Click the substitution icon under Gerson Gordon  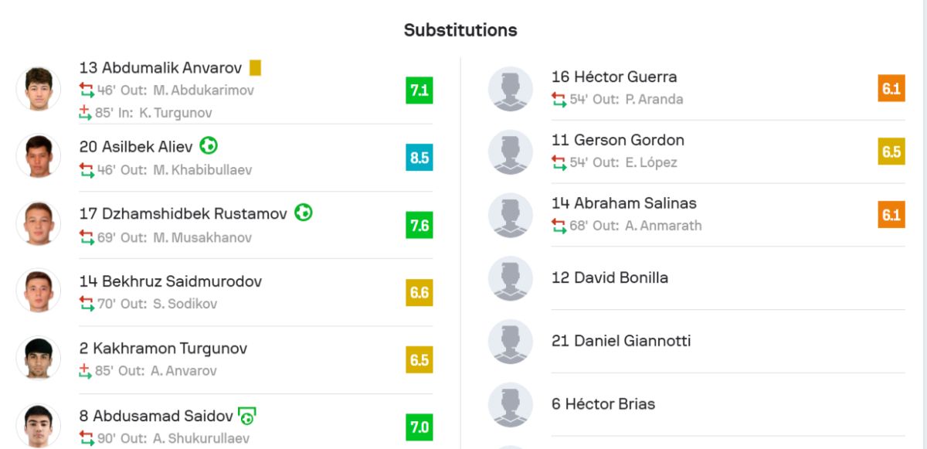[559, 162]
